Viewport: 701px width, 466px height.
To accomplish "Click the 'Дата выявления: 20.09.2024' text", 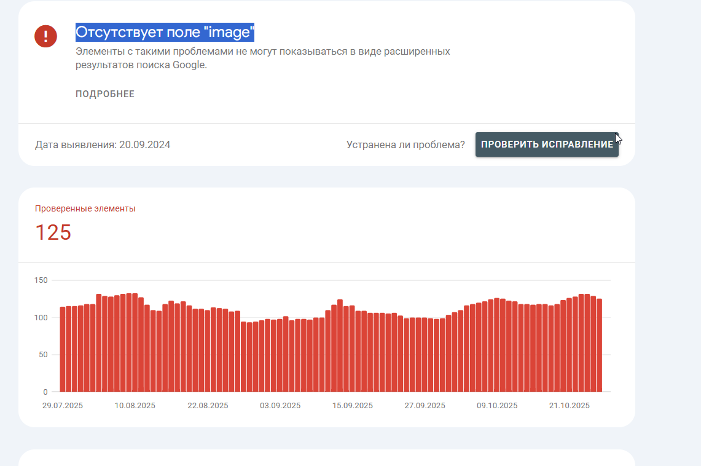I will [103, 145].
